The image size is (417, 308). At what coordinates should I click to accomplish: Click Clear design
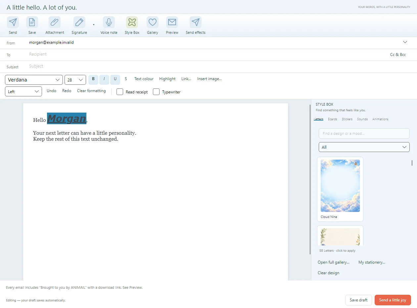(x=328, y=273)
